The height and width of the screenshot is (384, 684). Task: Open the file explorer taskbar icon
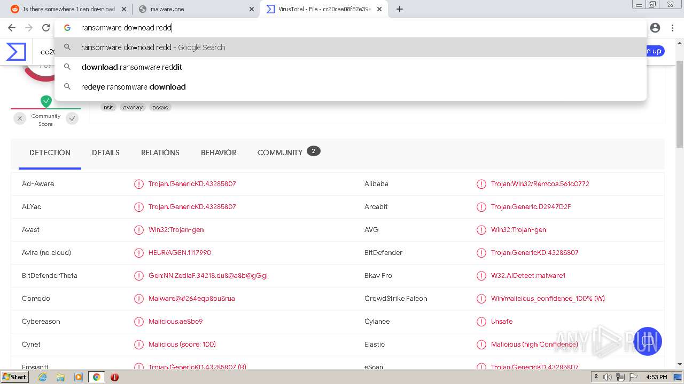tap(60, 377)
